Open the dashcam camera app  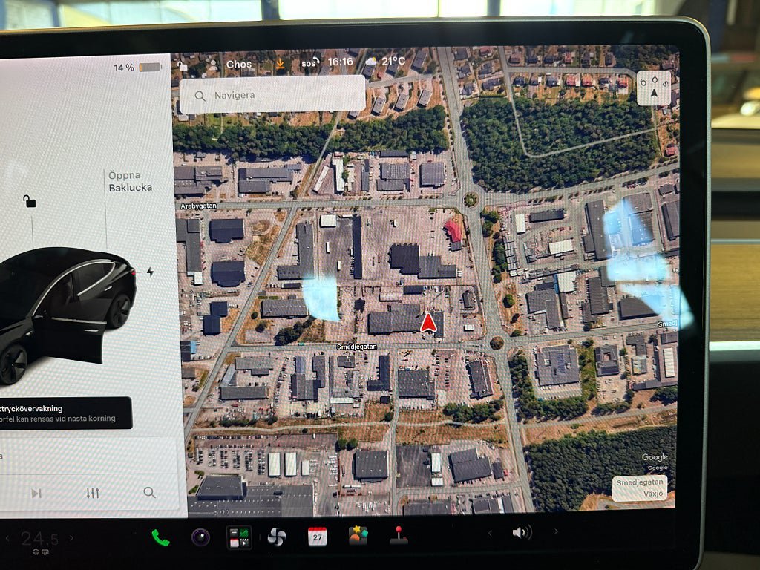pos(200,537)
